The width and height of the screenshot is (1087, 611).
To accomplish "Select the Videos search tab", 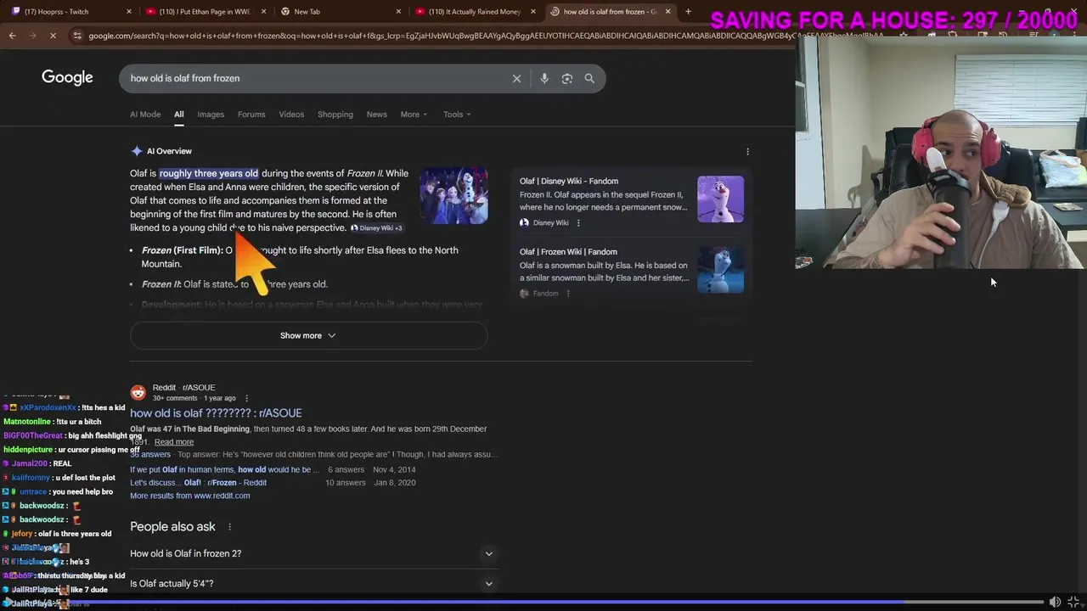I will (291, 115).
